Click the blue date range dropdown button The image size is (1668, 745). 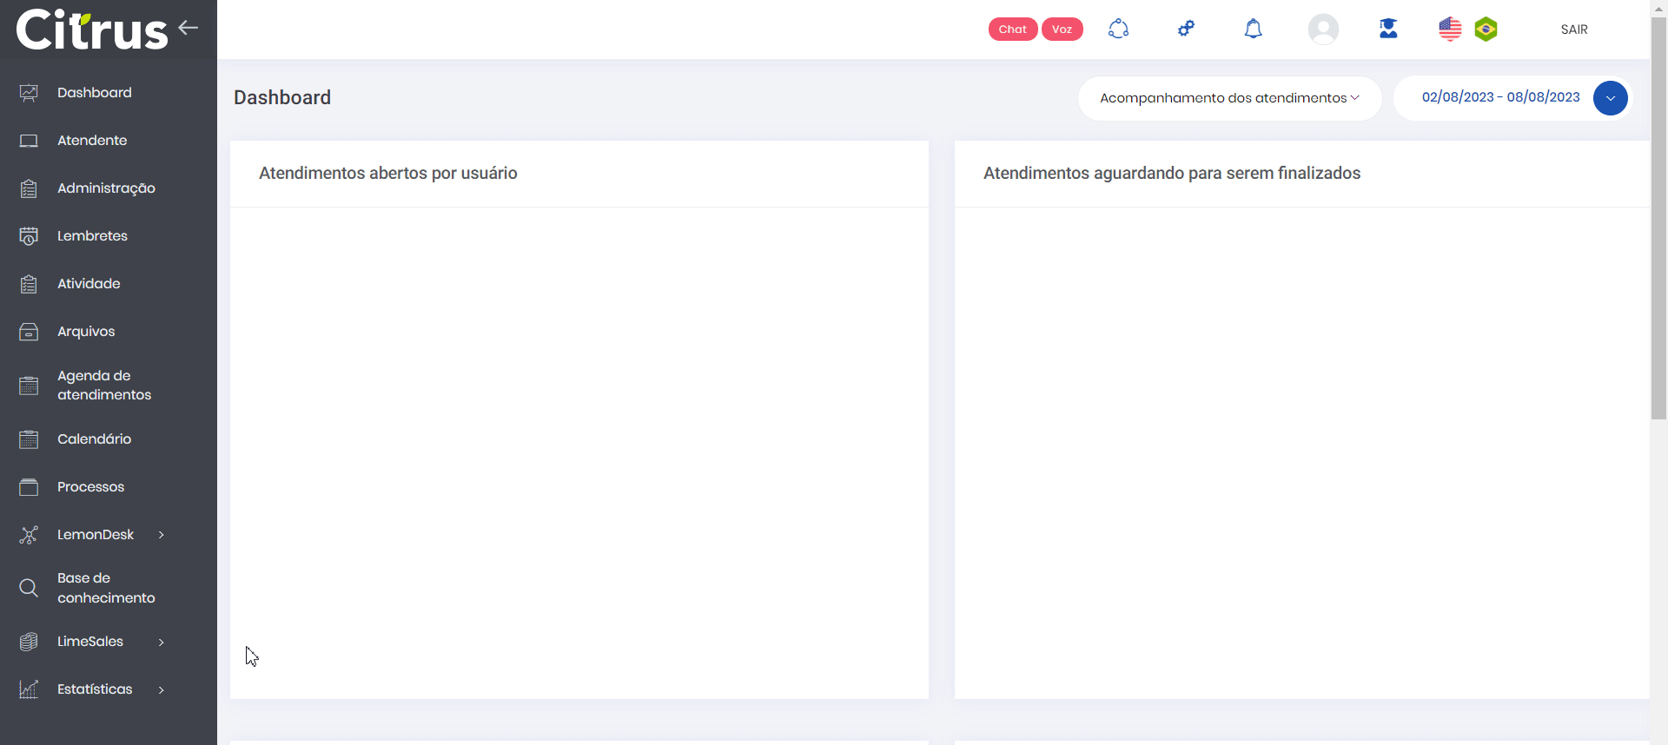click(1610, 98)
